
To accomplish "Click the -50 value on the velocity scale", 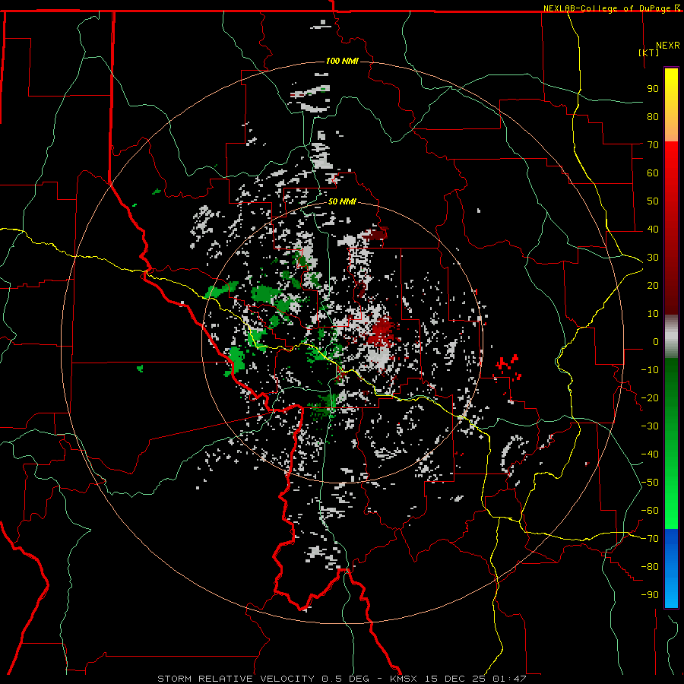I will tap(650, 483).
